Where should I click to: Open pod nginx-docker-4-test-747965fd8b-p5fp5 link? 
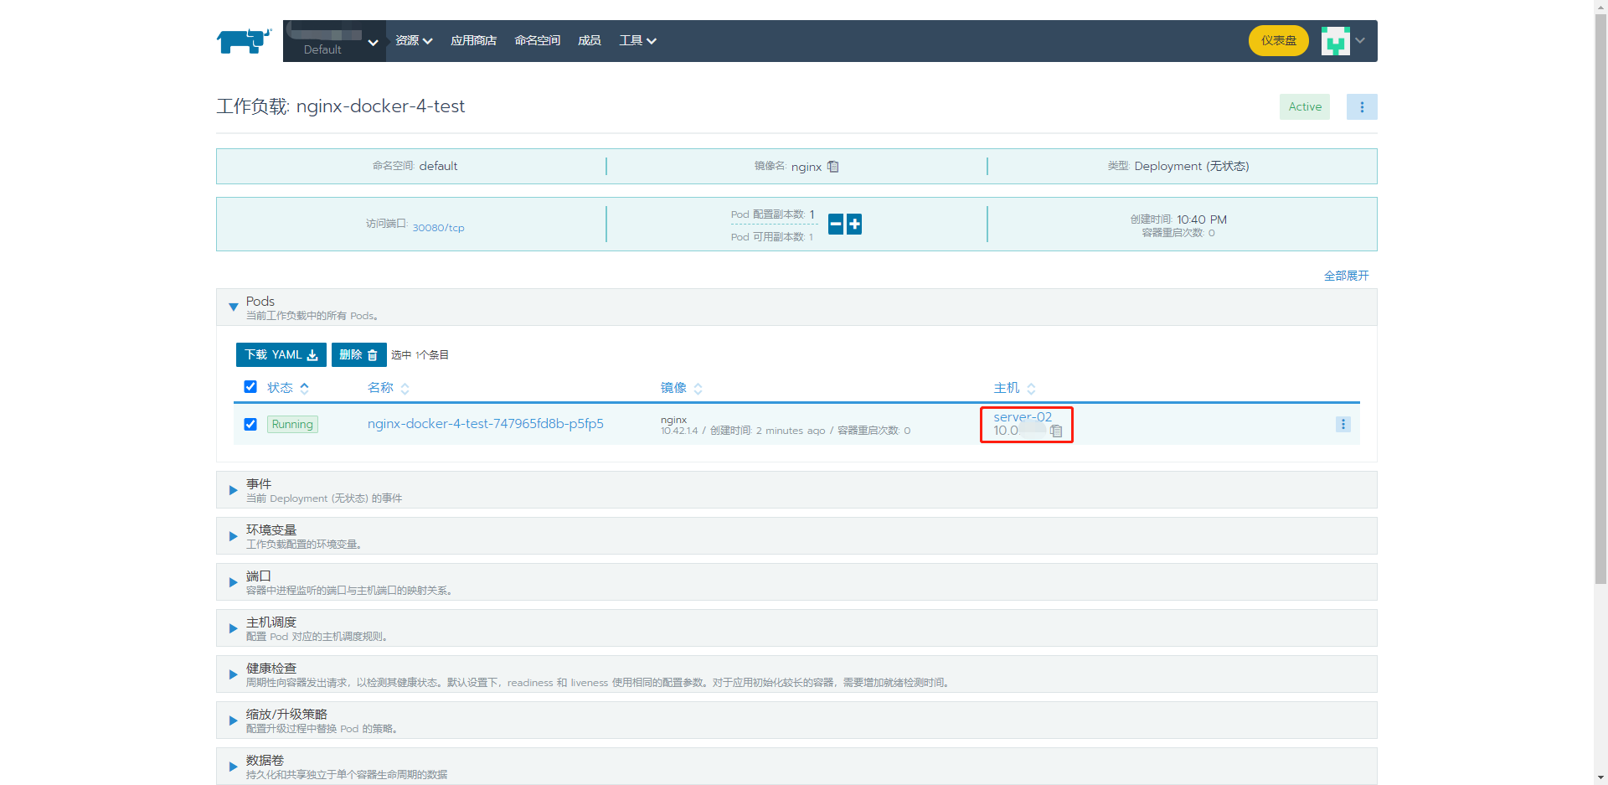point(486,424)
